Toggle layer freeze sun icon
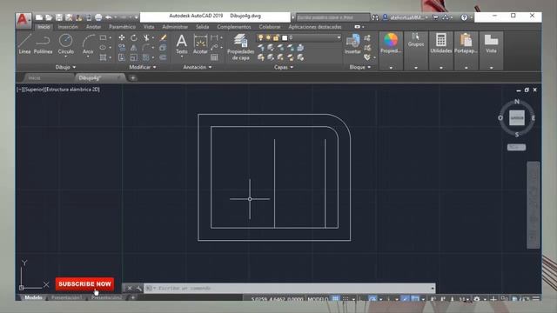The height and width of the screenshot is (313, 557). coord(269,37)
